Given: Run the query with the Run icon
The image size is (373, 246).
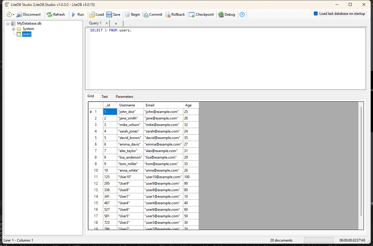Looking at the screenshot, I should tap(74, 15).
